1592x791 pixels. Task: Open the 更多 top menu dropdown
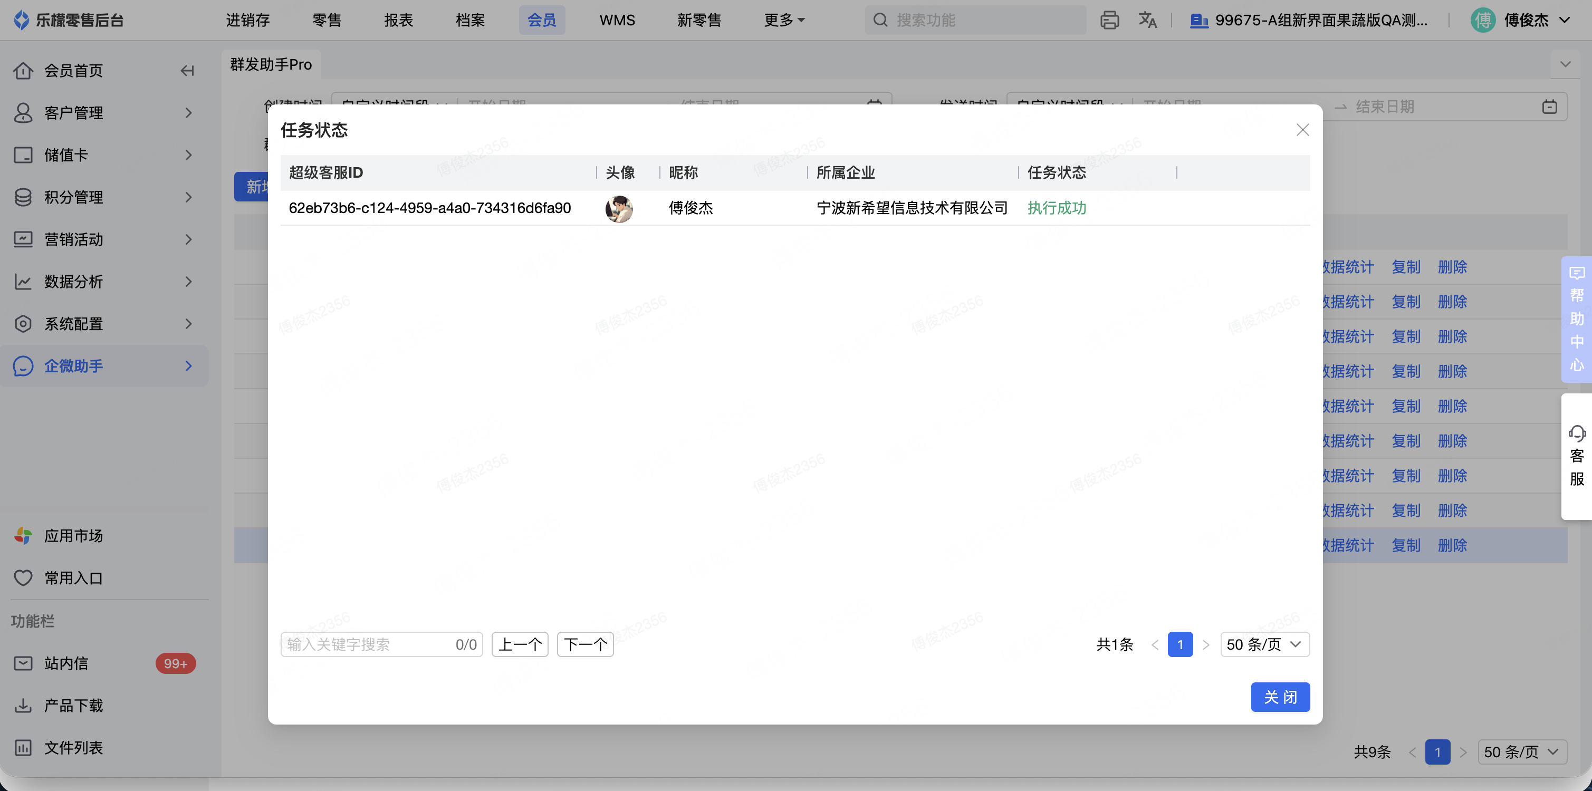[784, 21]
